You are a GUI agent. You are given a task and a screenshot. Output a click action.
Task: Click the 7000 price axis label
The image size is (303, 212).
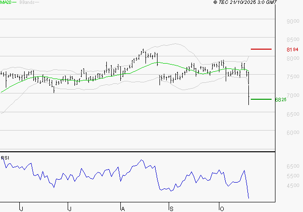pos(293,95)
